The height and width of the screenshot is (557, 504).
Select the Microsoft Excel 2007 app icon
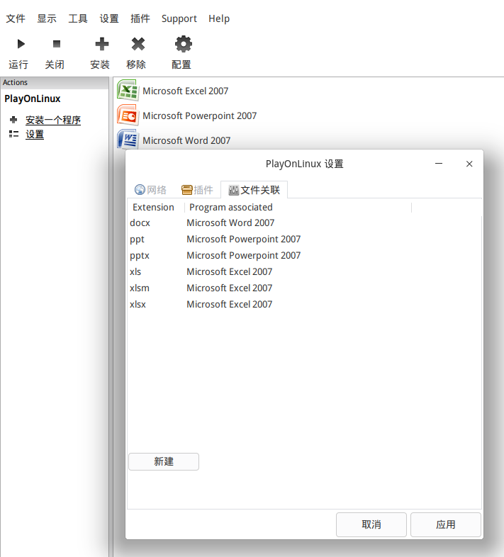pos(128,91)
